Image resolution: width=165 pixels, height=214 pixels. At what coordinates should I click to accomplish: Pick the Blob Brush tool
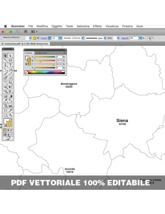[5, 78]
